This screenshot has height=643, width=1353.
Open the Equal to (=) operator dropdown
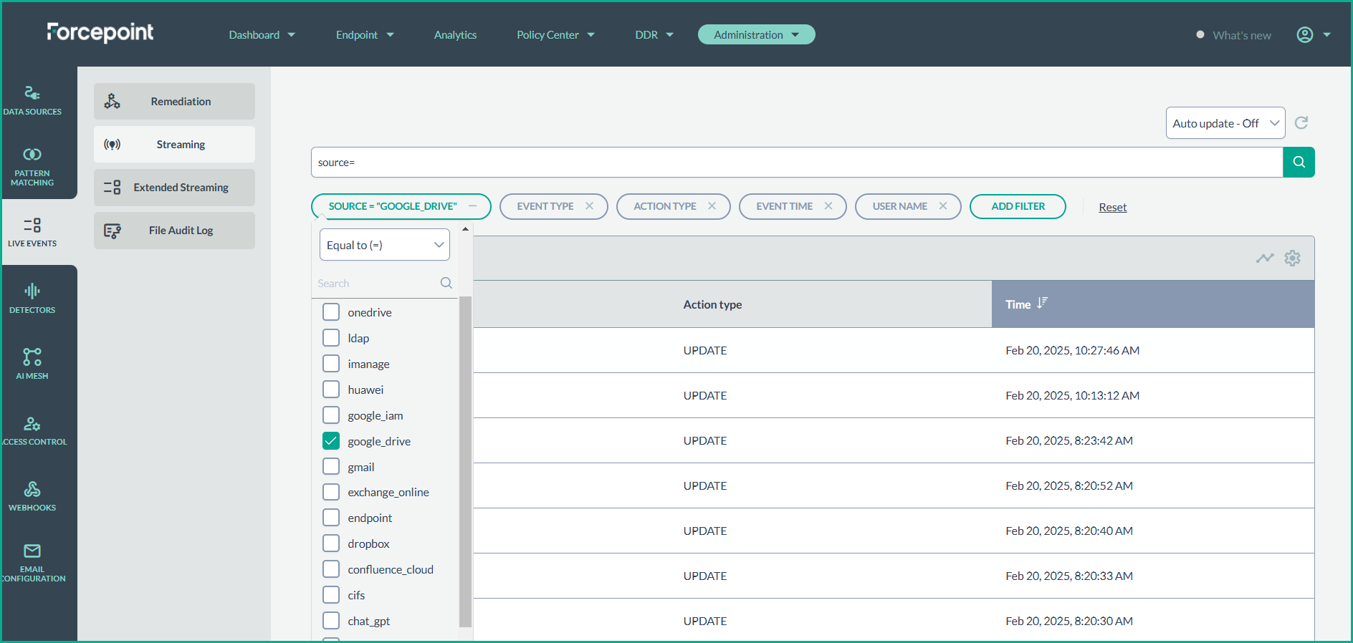[385, 245]
